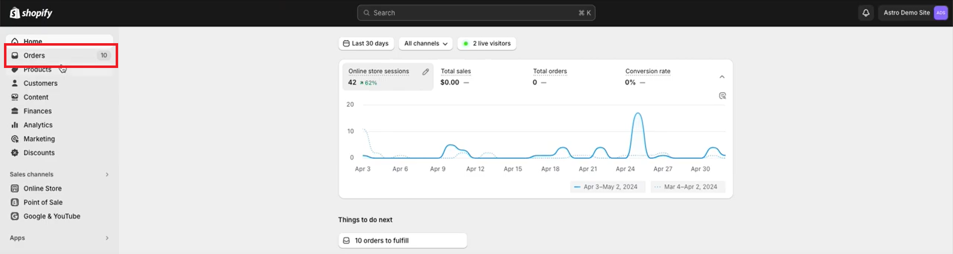Go to Finances in the sidebar
The image size is (953, 254).
click(x=37, y=111)
